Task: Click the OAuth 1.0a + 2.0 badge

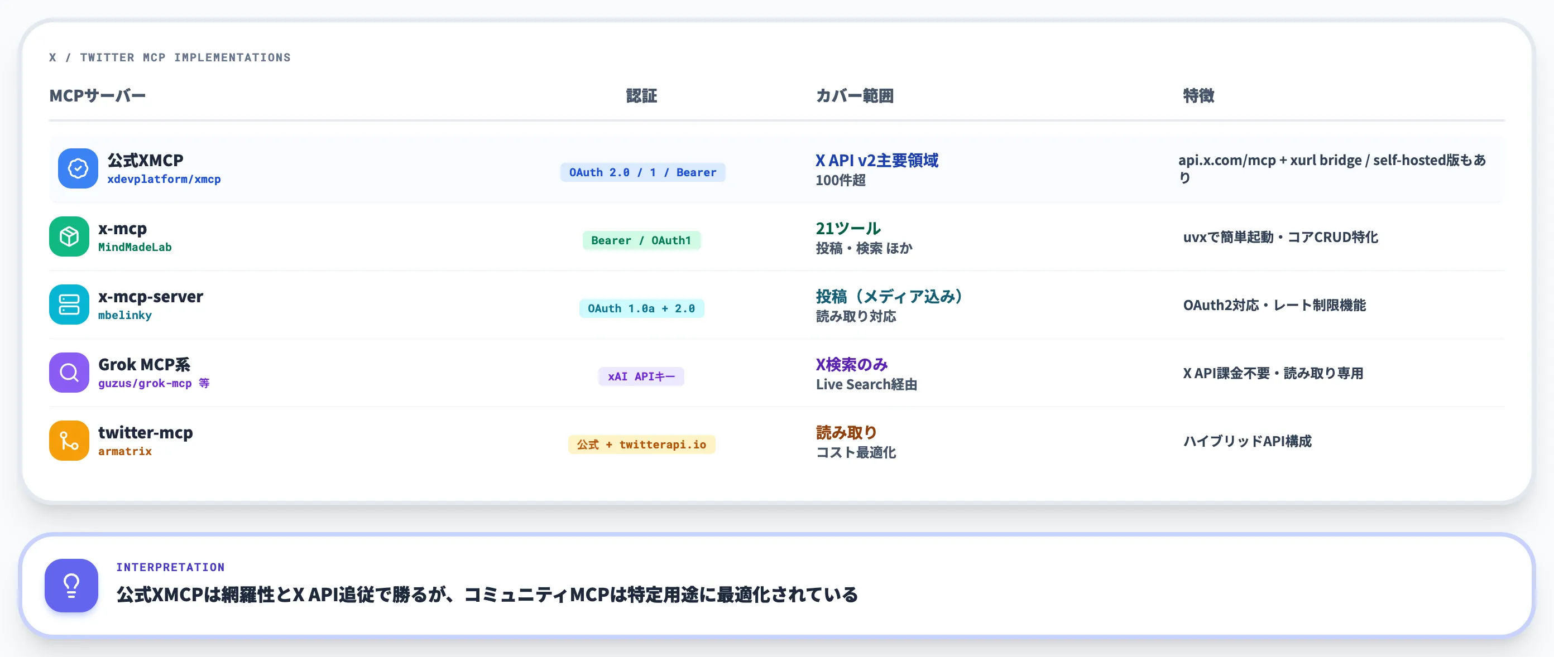Action: click(x=641, y=309)
